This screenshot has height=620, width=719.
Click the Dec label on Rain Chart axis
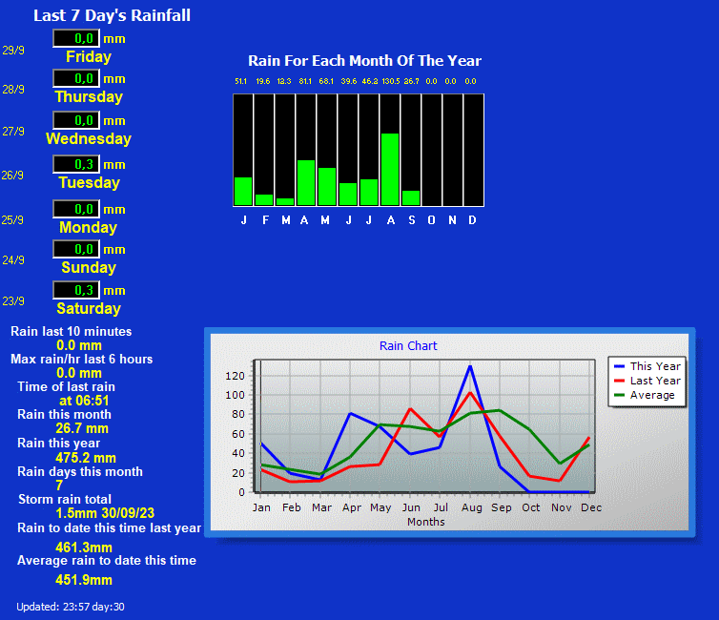pyautogui.click(x=591, y=507)
